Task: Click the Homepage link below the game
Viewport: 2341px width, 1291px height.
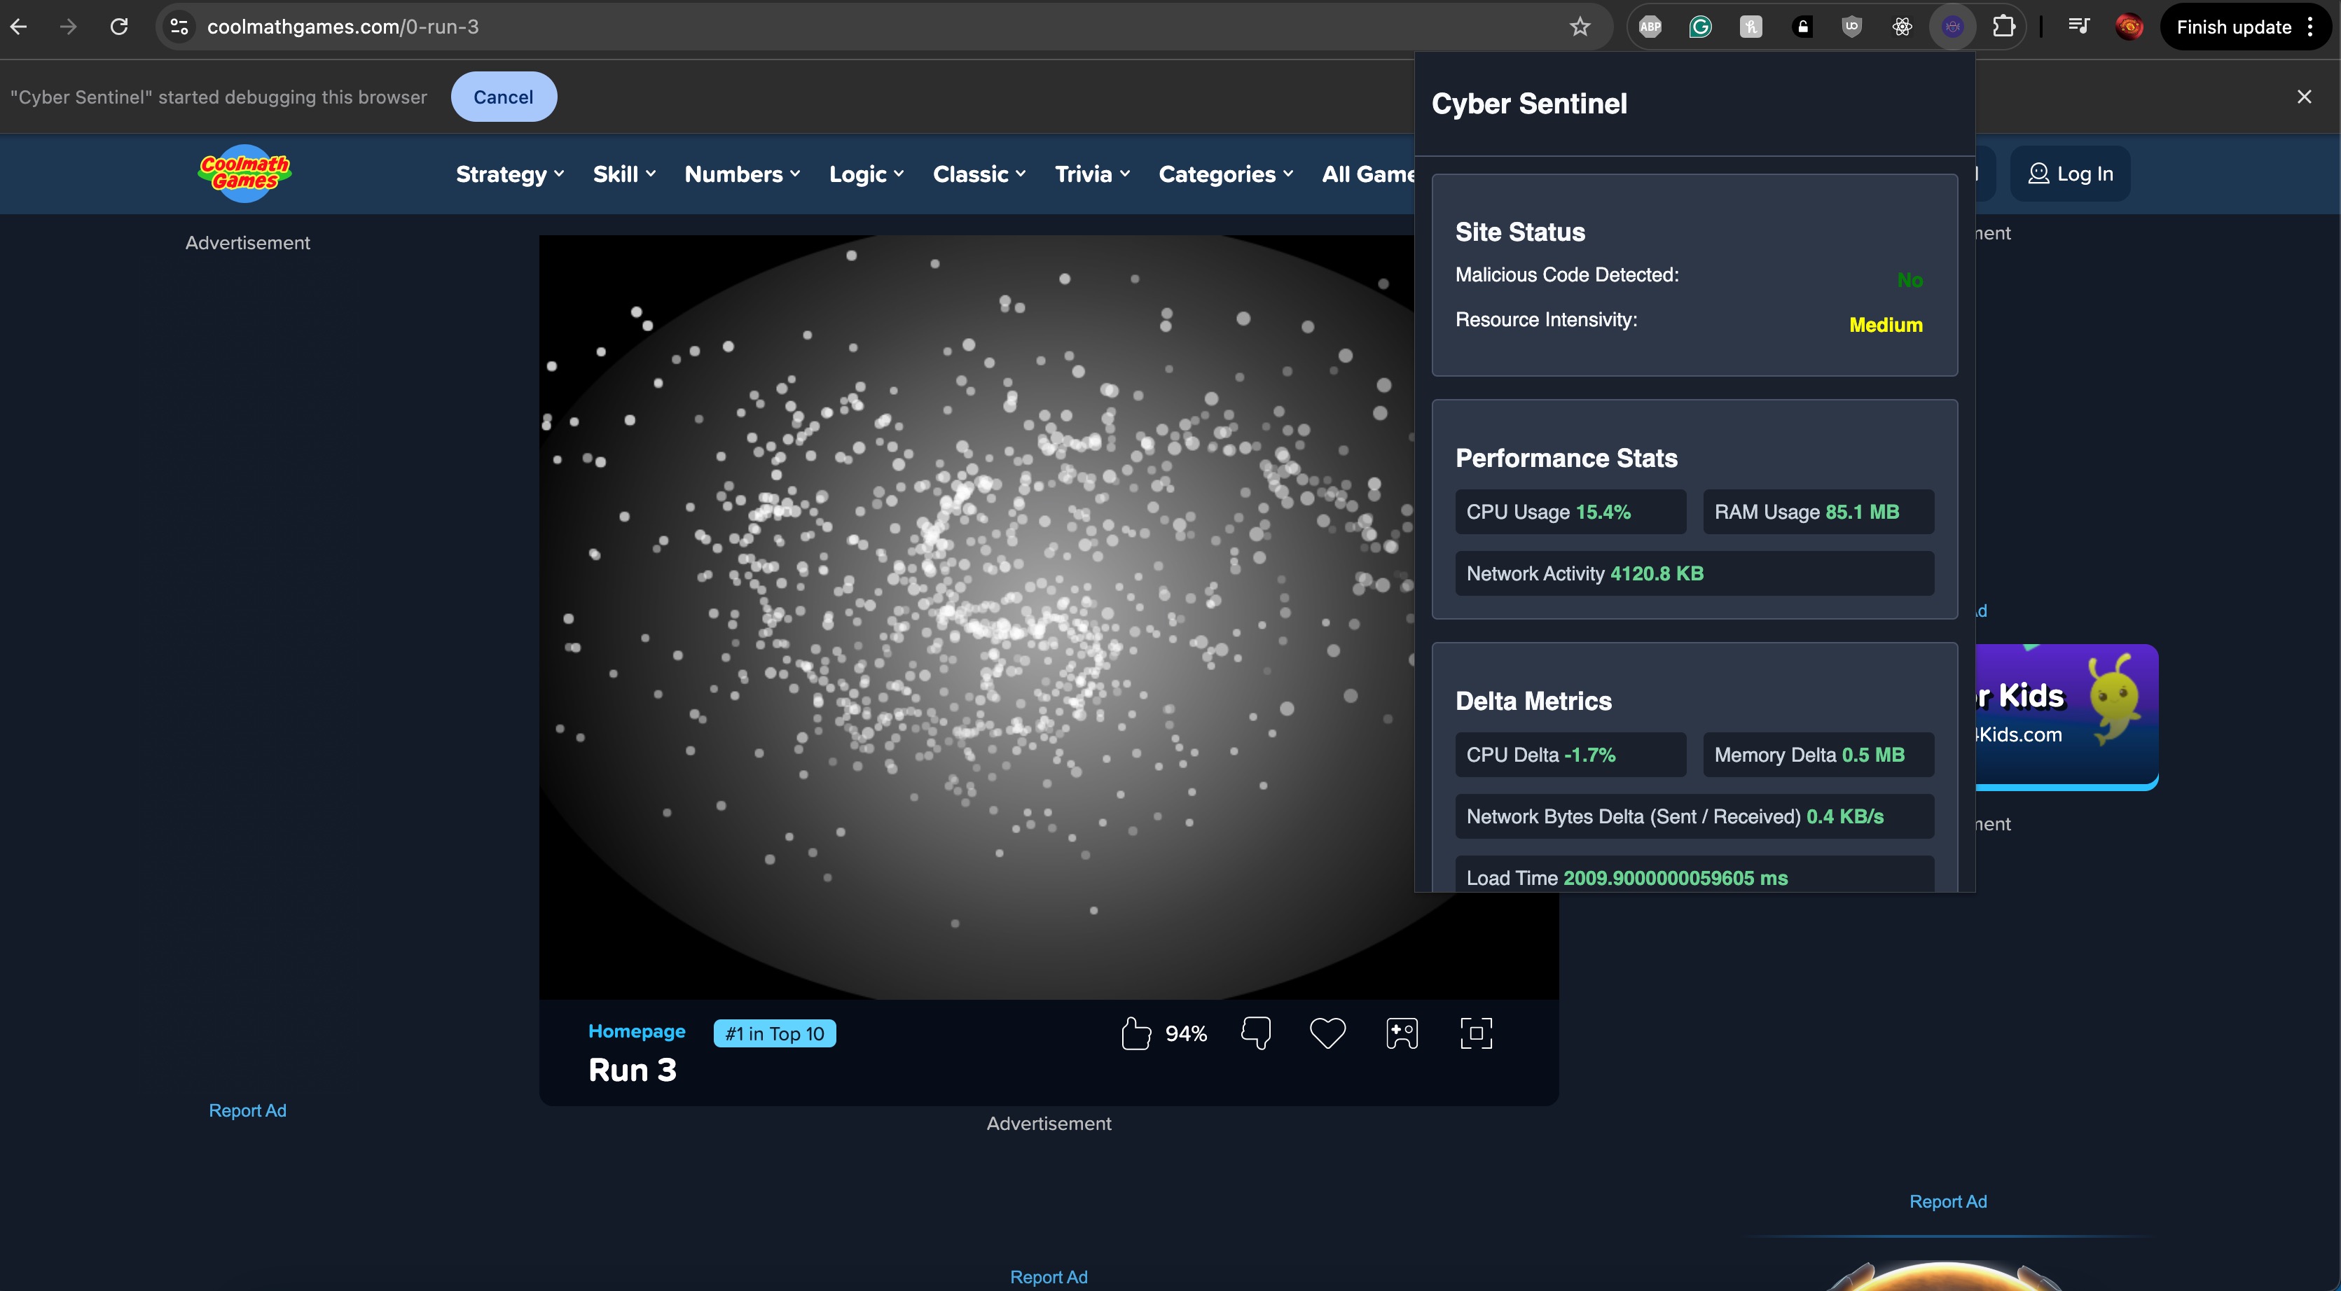Action: 636,1031
